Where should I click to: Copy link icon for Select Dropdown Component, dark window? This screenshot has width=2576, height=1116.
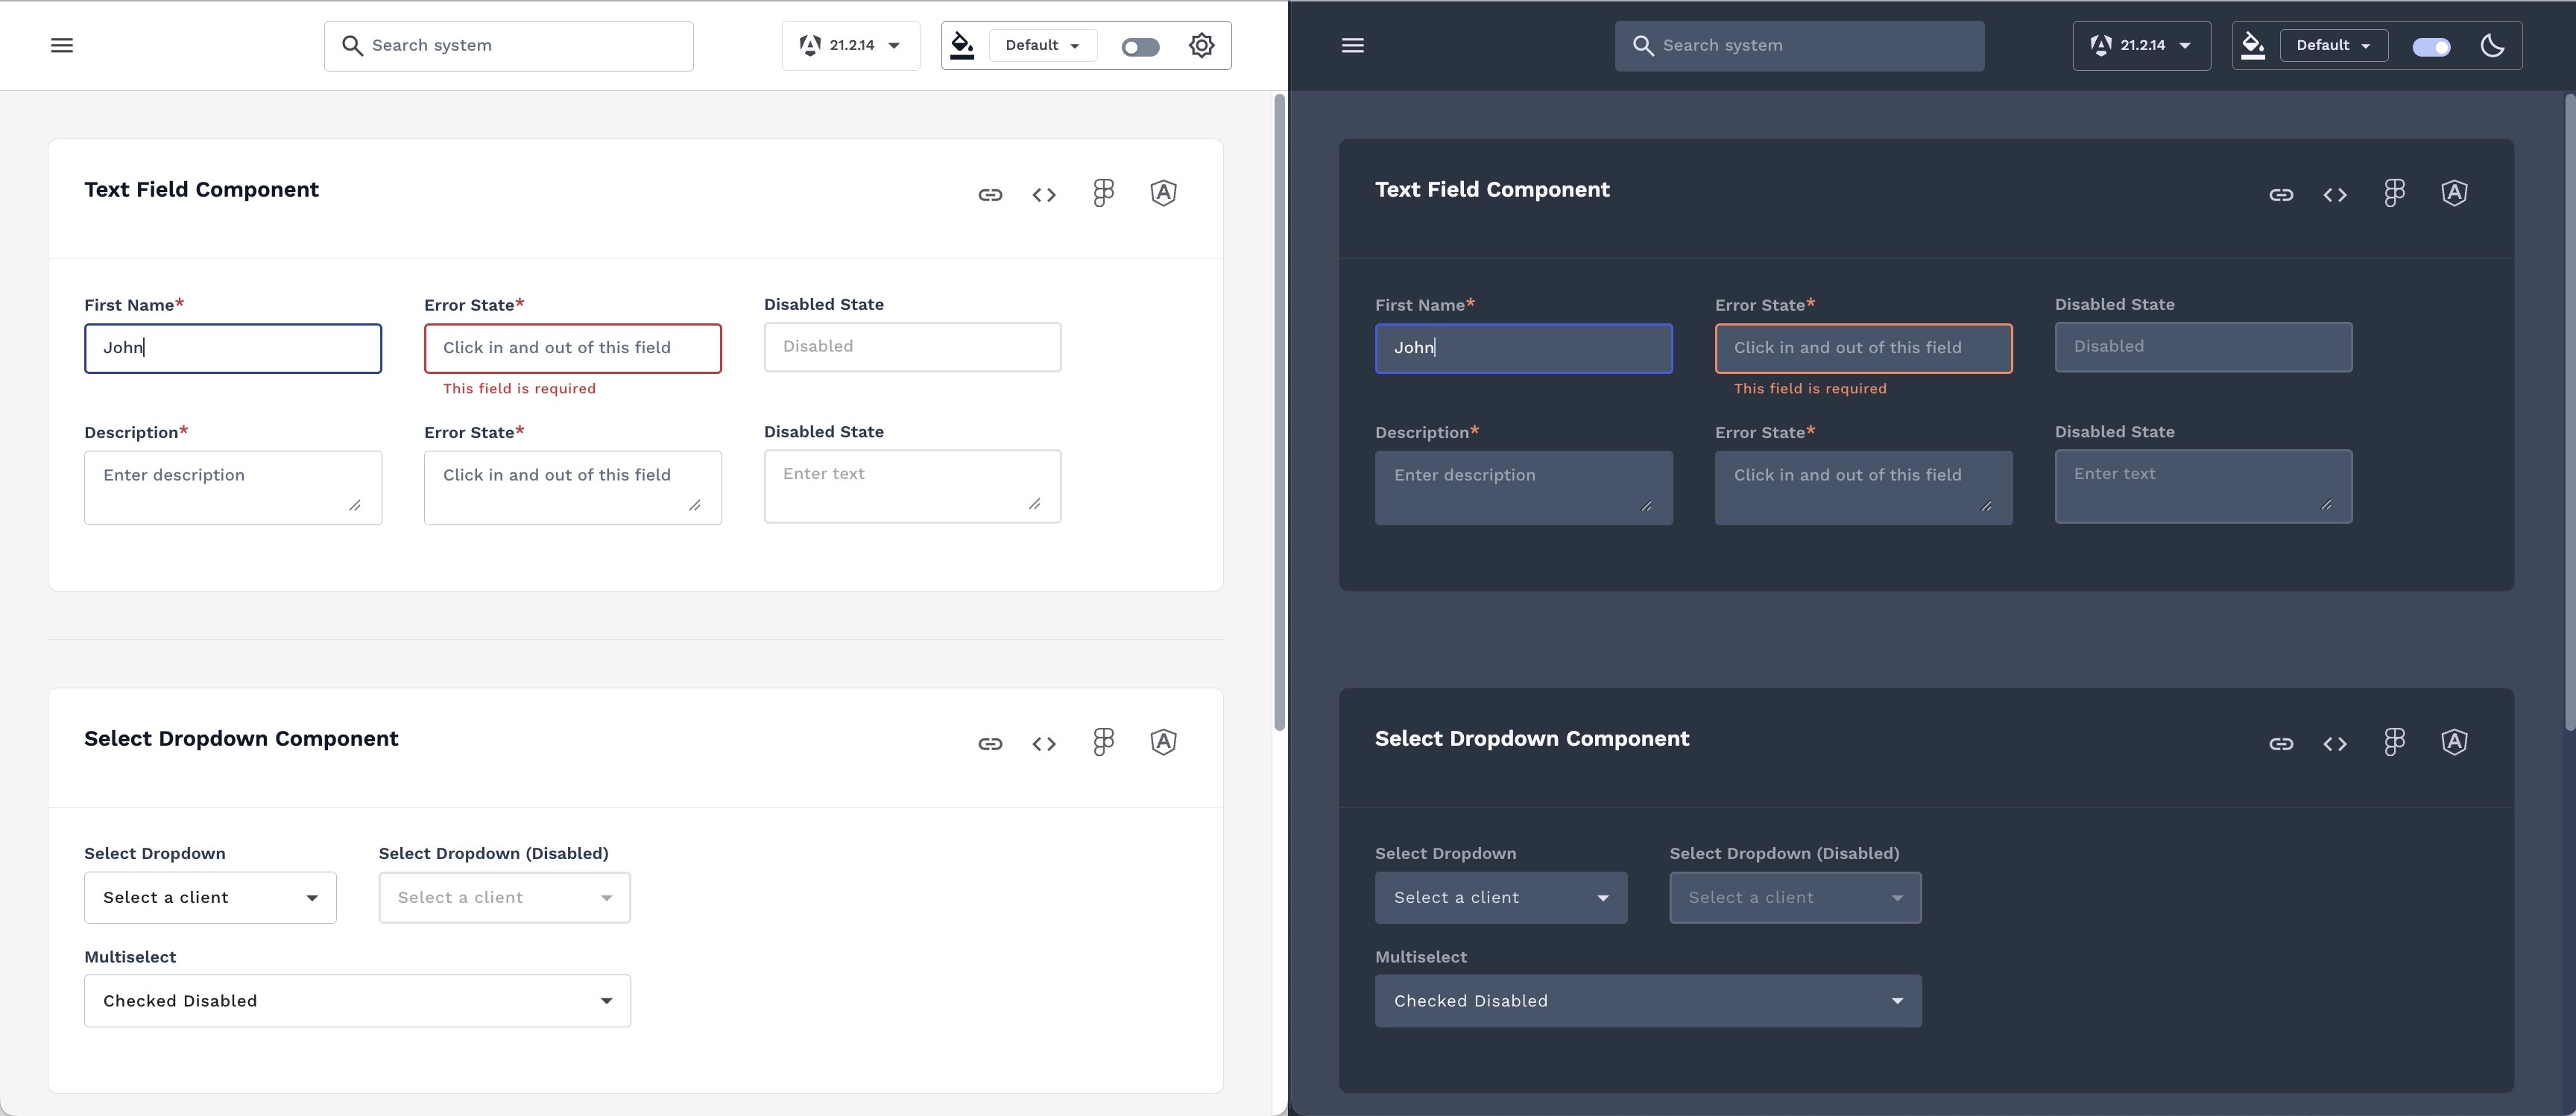(x=2281, y=744)
